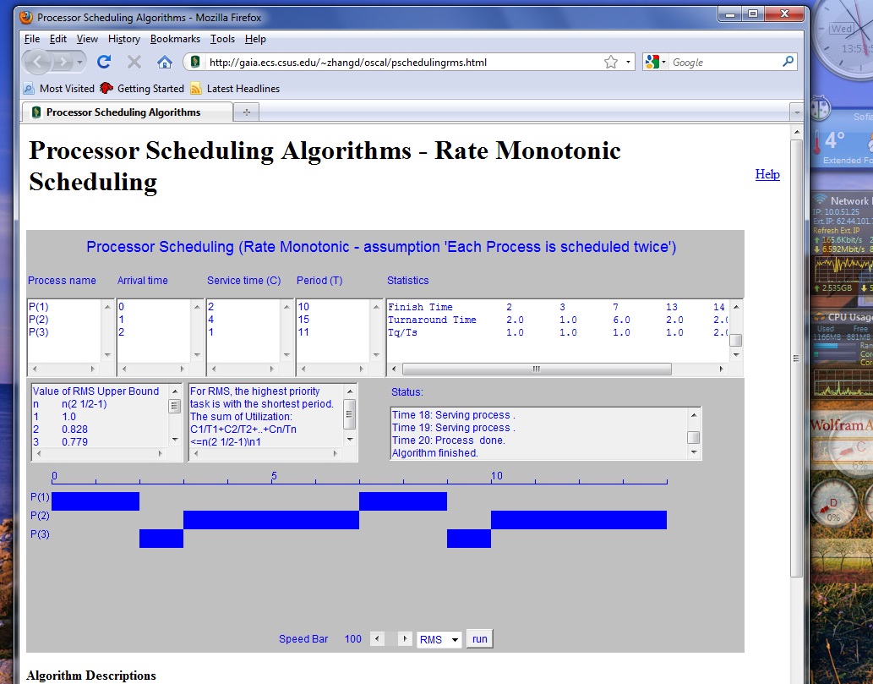Click the run button
The height and width of the screenshot is (684, 873).
(x=479, y=639)
